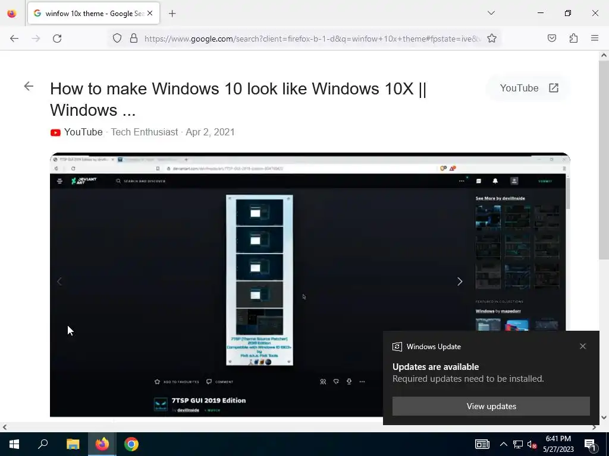
Task: Click scrollbar up arrow
Action: (604, 55)
